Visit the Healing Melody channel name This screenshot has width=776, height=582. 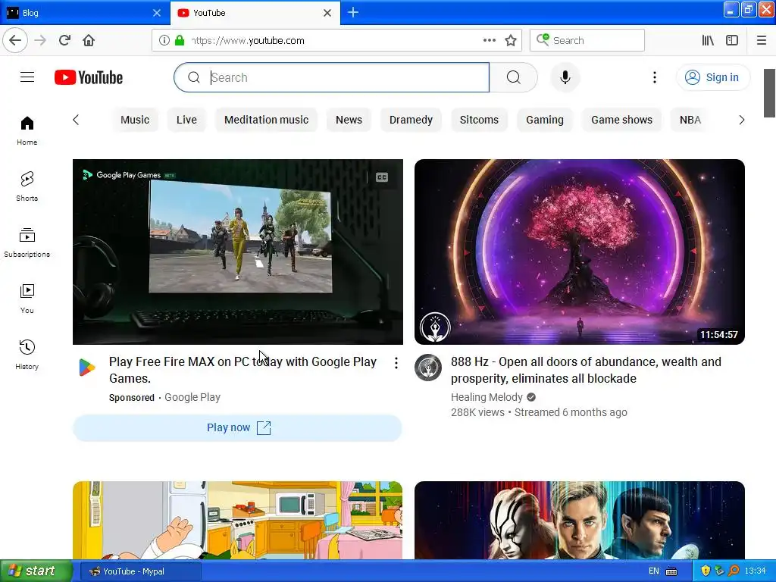pyautogui.click(x=487, y=397)
